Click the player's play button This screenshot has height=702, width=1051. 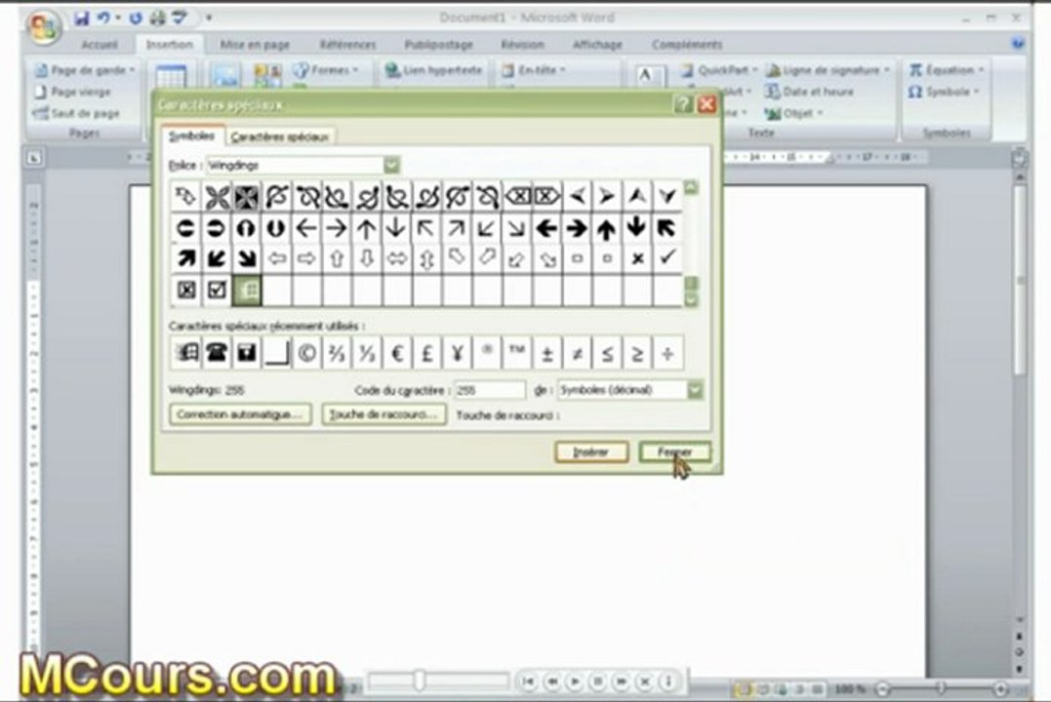(575, 682)
